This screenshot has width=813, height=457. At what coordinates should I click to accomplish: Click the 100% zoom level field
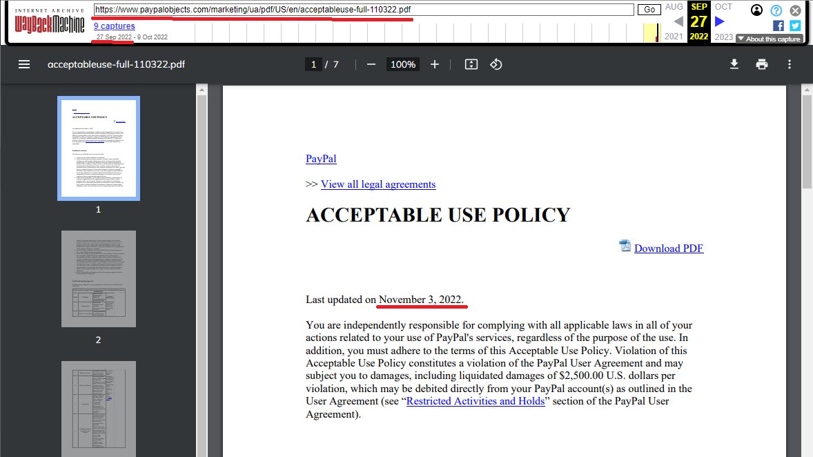(x=403, y=64)
